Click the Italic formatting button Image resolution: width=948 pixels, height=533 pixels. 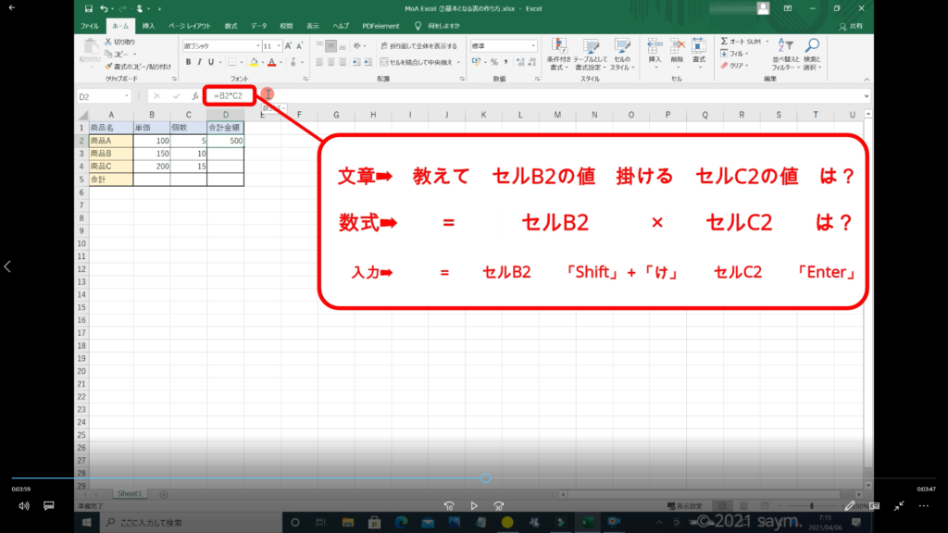click(x=199, y=62)
